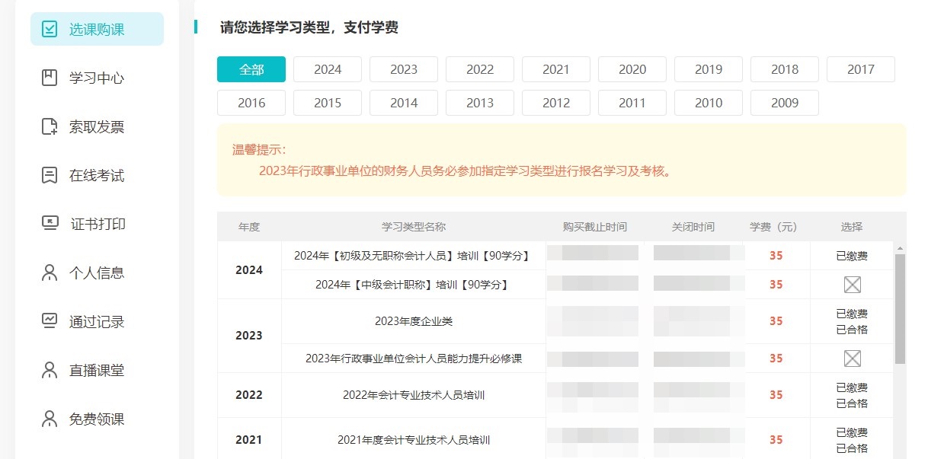Viewport: 928px width, 459px height.
Task: Click the 学习中心 bookmark icon
Action: 50,78
